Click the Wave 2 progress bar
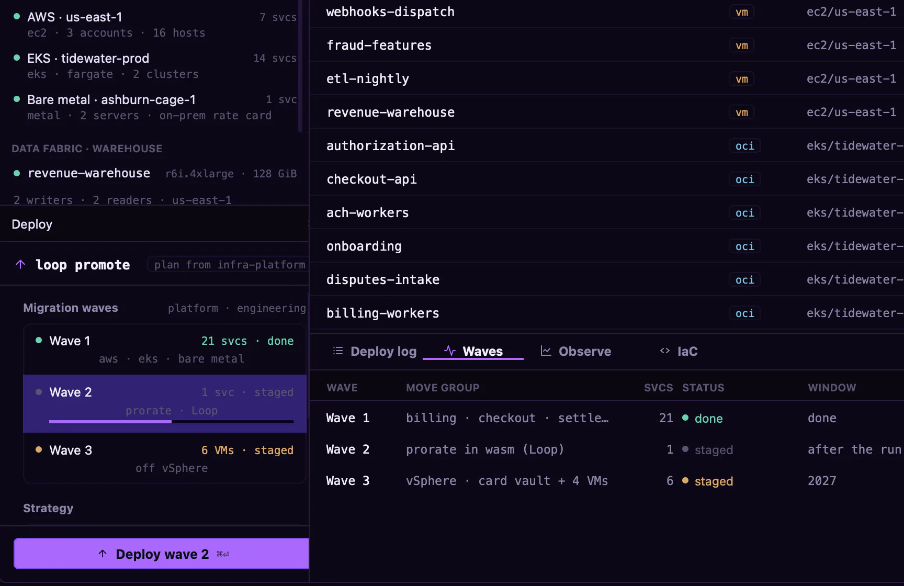The height and width of the screenshot is (586, 904). (x=172, y=421)
